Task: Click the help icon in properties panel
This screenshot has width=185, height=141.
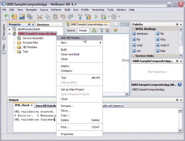Action: pos(180,84)
